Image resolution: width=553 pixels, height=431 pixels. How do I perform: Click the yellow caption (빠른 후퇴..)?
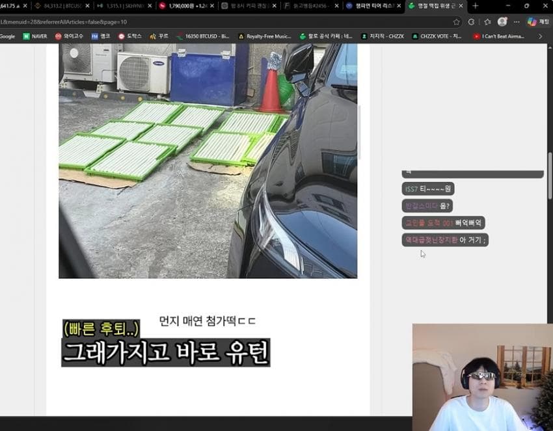click(x=101, y=328)
